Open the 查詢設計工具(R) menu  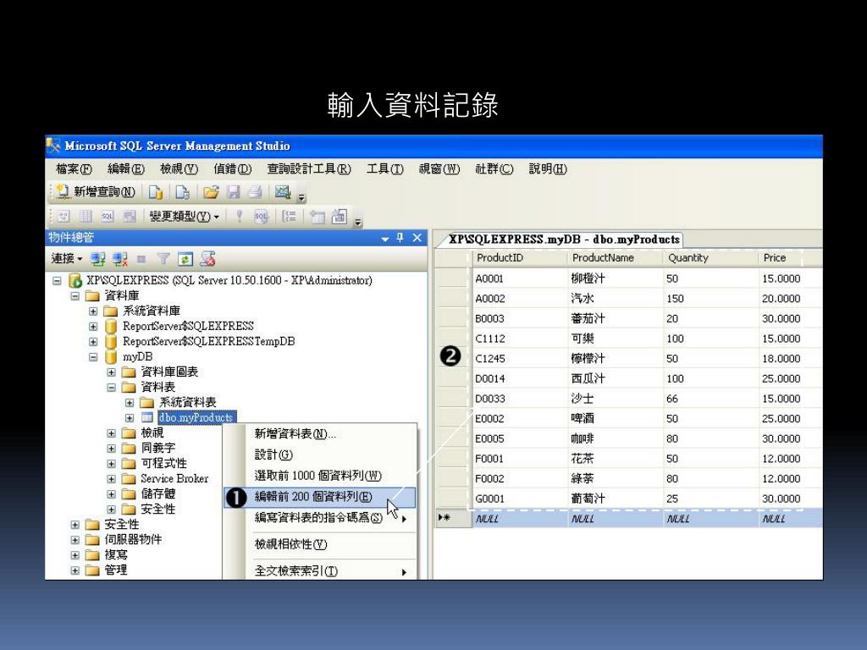click(x=309, y=169)
